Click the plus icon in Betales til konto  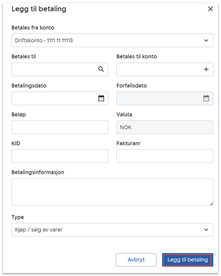tap(206, 69)
